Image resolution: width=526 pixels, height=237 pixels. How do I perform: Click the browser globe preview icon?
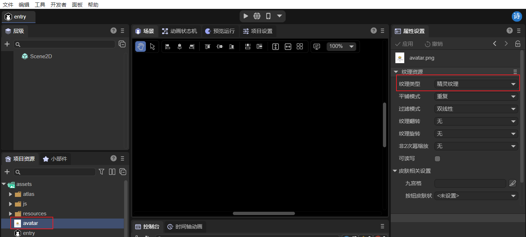pyautogui.click(x=257, y=16)
